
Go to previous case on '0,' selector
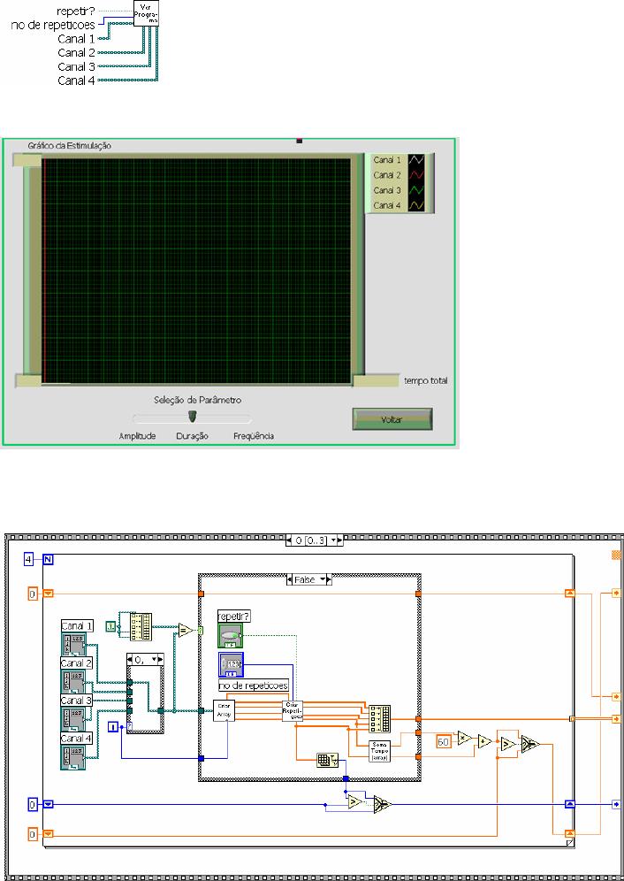(130, 659)
